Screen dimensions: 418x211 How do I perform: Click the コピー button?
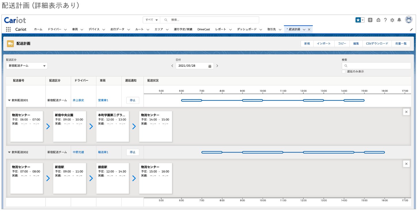click(x=342, y=44)
